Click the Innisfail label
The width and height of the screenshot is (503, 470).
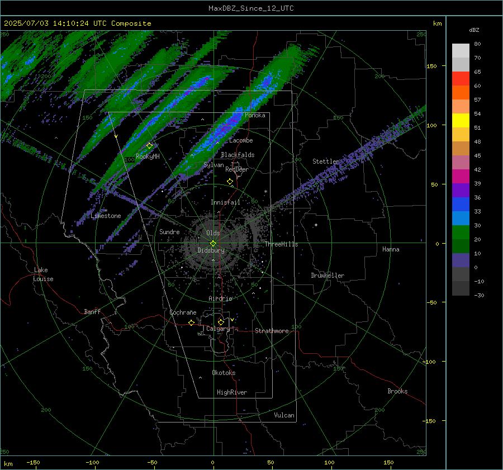pos(225,202)
